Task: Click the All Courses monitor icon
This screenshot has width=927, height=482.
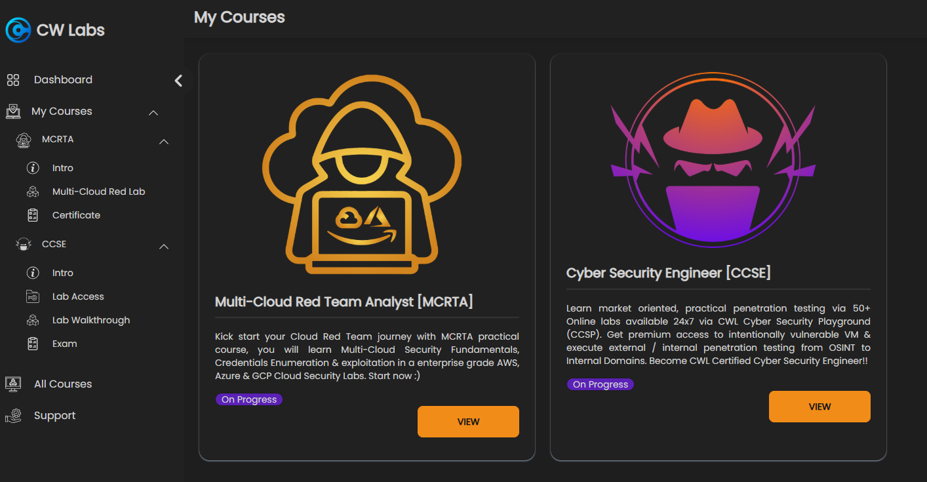Action: (13, 384)
